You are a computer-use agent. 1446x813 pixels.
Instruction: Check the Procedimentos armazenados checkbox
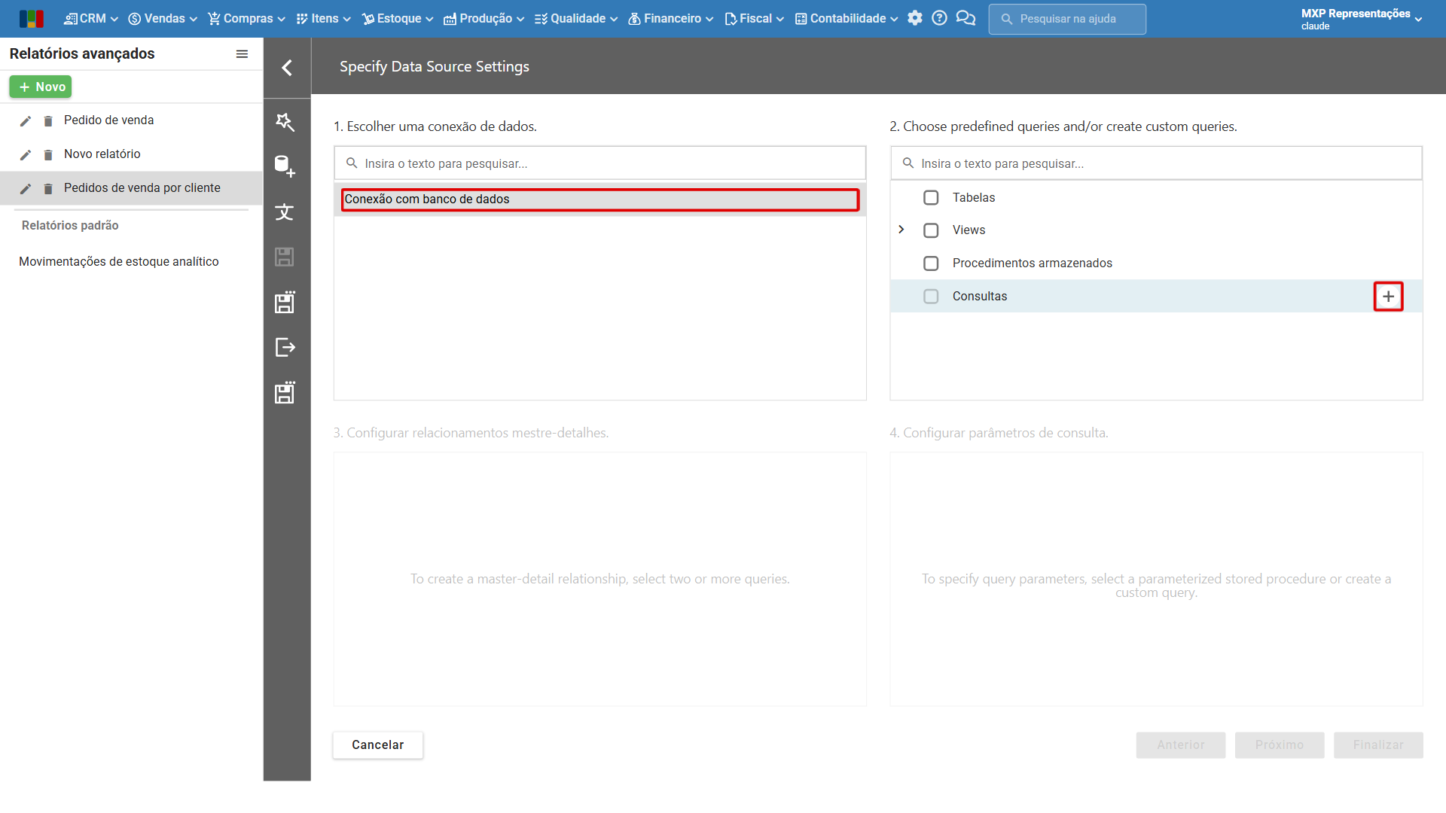(x=931, y=263)
